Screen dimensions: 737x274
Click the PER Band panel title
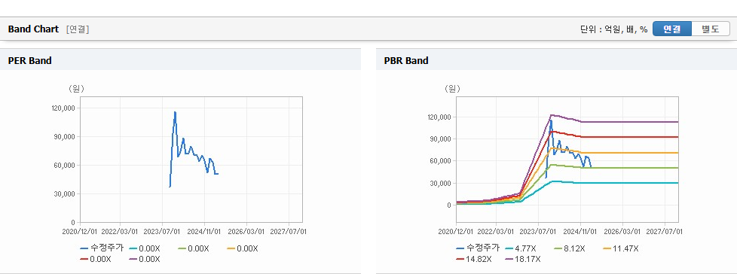coord(29,60)
